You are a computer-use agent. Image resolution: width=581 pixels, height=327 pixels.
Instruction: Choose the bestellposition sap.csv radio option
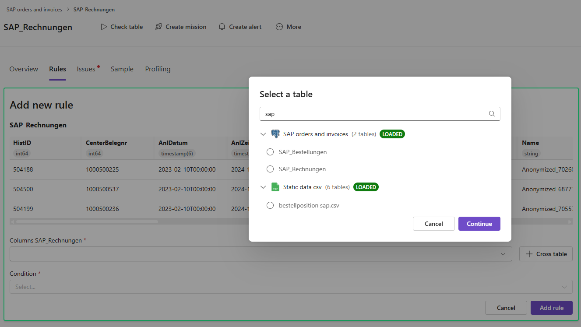[x=270, y=205]
